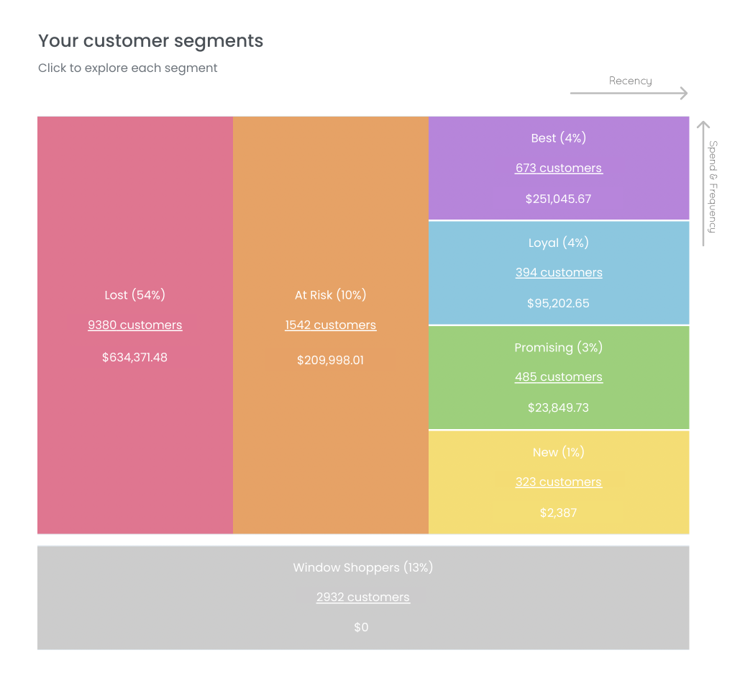This screenshot has width=740, height=676.
Task: Open the 1542 customers link in At Risk
Action: (331, 325)
